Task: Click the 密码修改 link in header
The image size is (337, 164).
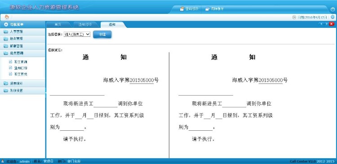Action: click(x=192, y=9)
